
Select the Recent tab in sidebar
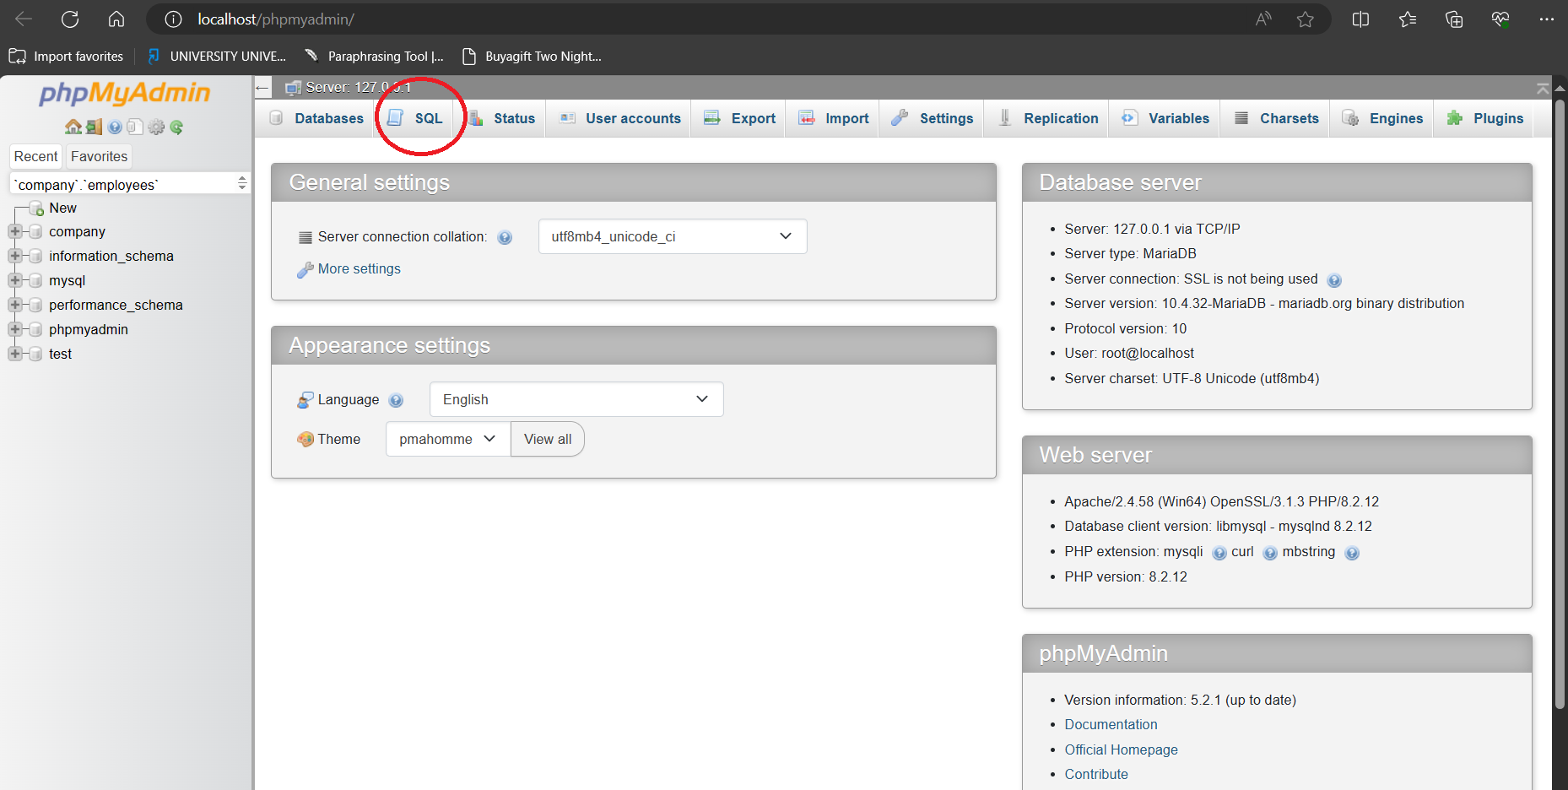pyautogui.click(x=35, y=156)
